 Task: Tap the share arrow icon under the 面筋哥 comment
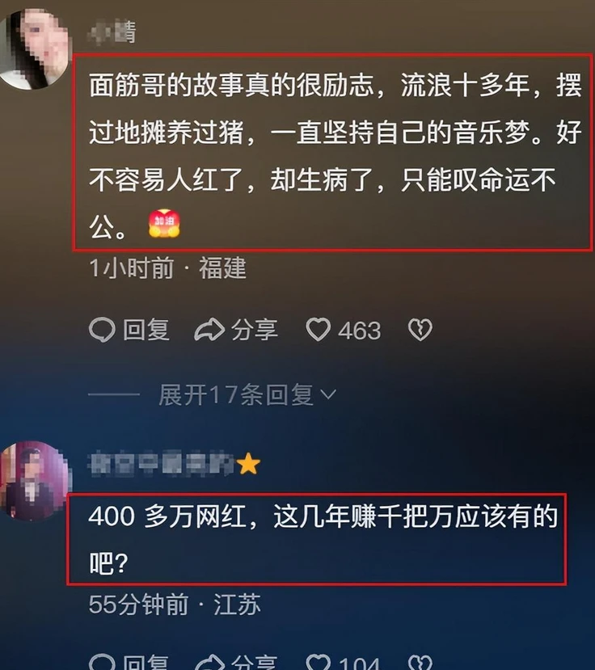tap(209, 330)
